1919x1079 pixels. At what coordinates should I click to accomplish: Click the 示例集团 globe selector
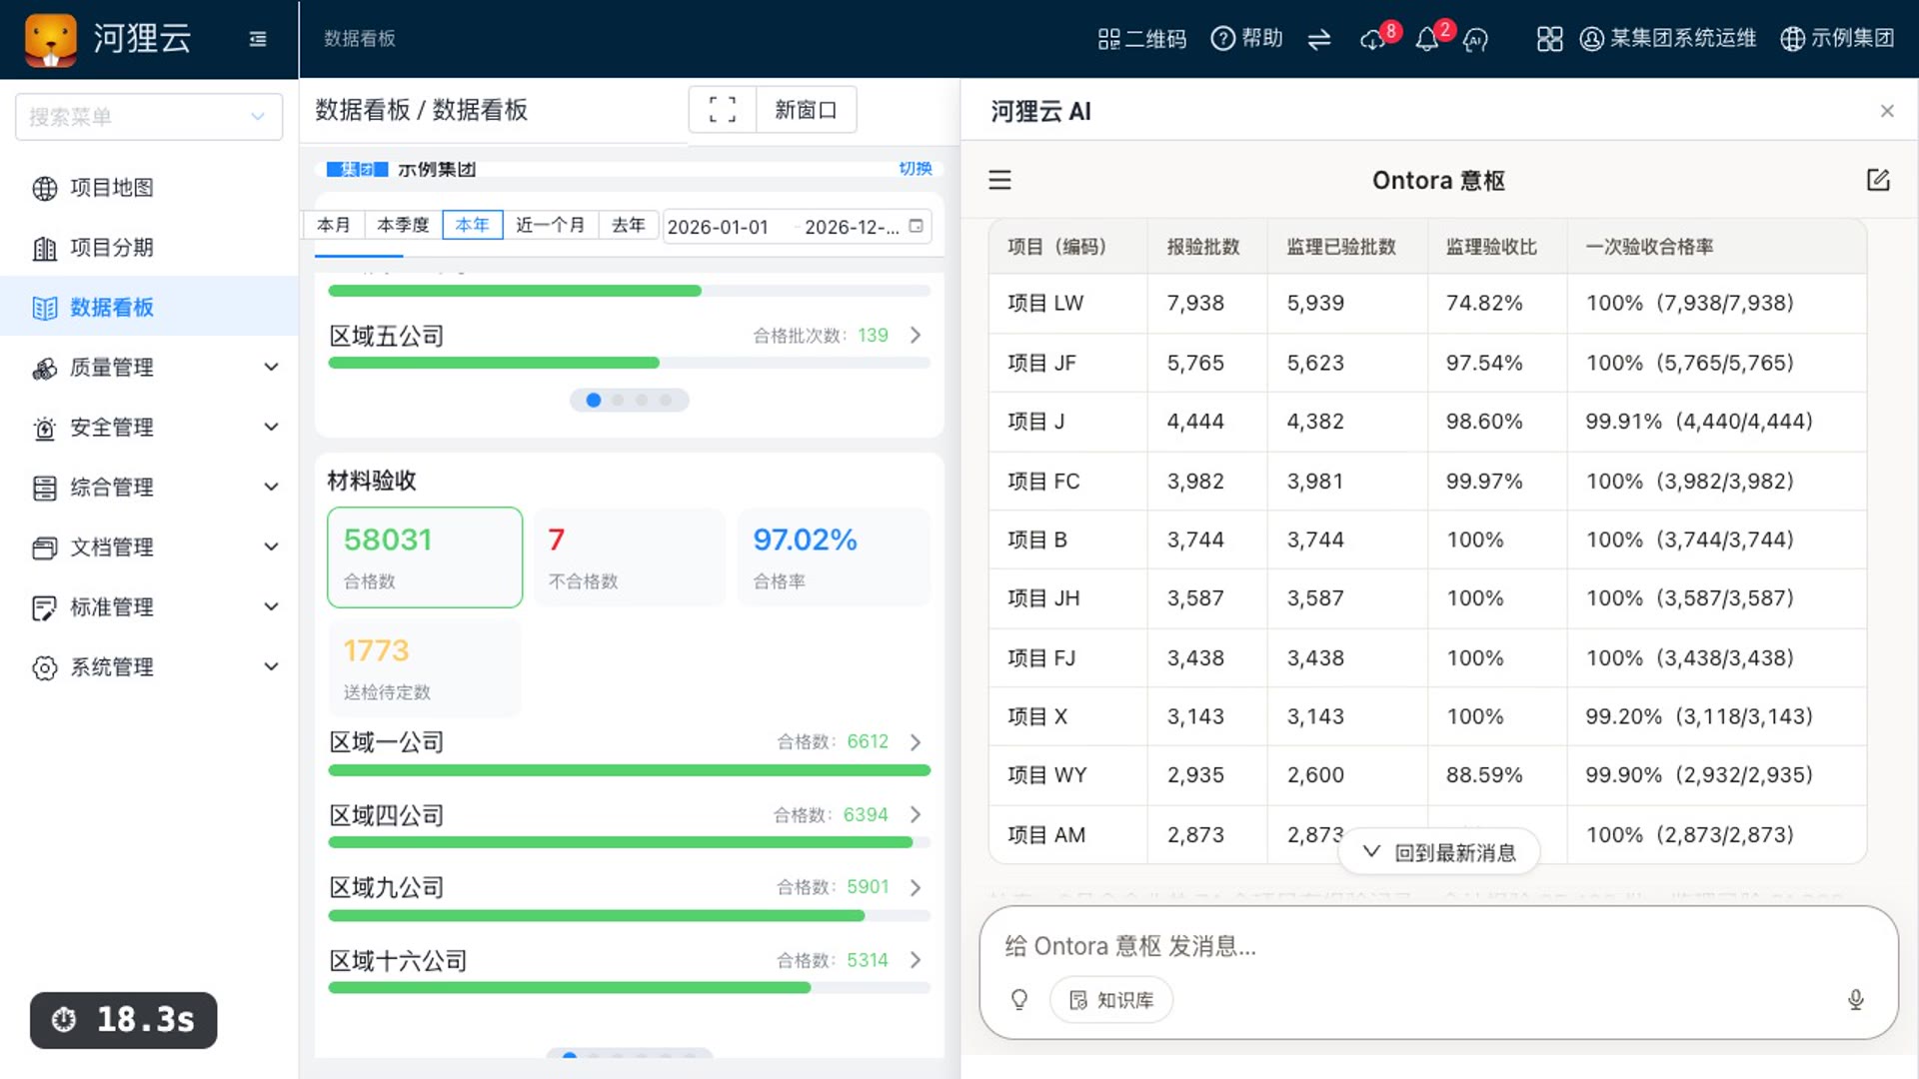tap(1837, 39)
